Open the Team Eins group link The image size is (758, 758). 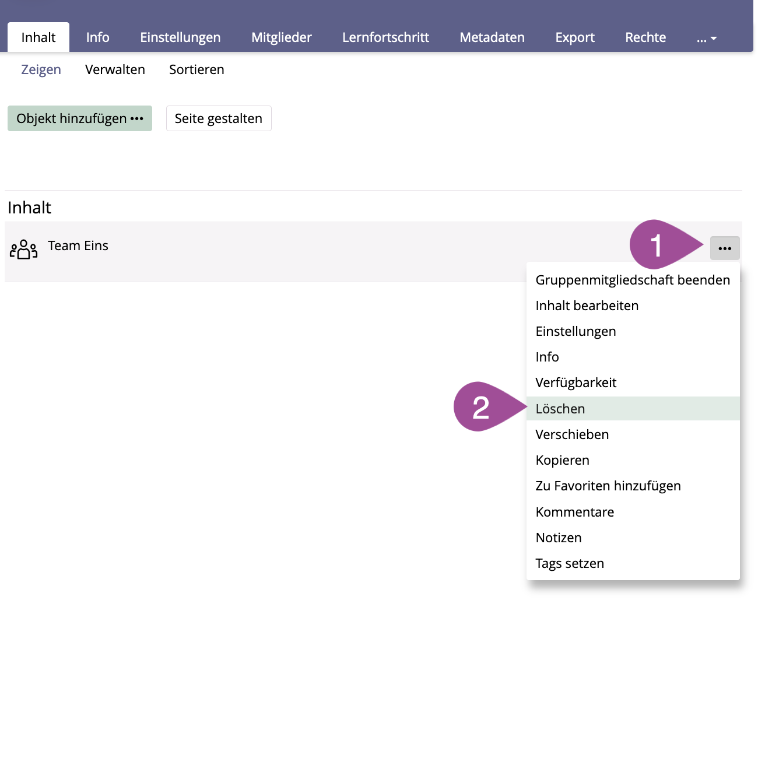[x=78, y=245]
